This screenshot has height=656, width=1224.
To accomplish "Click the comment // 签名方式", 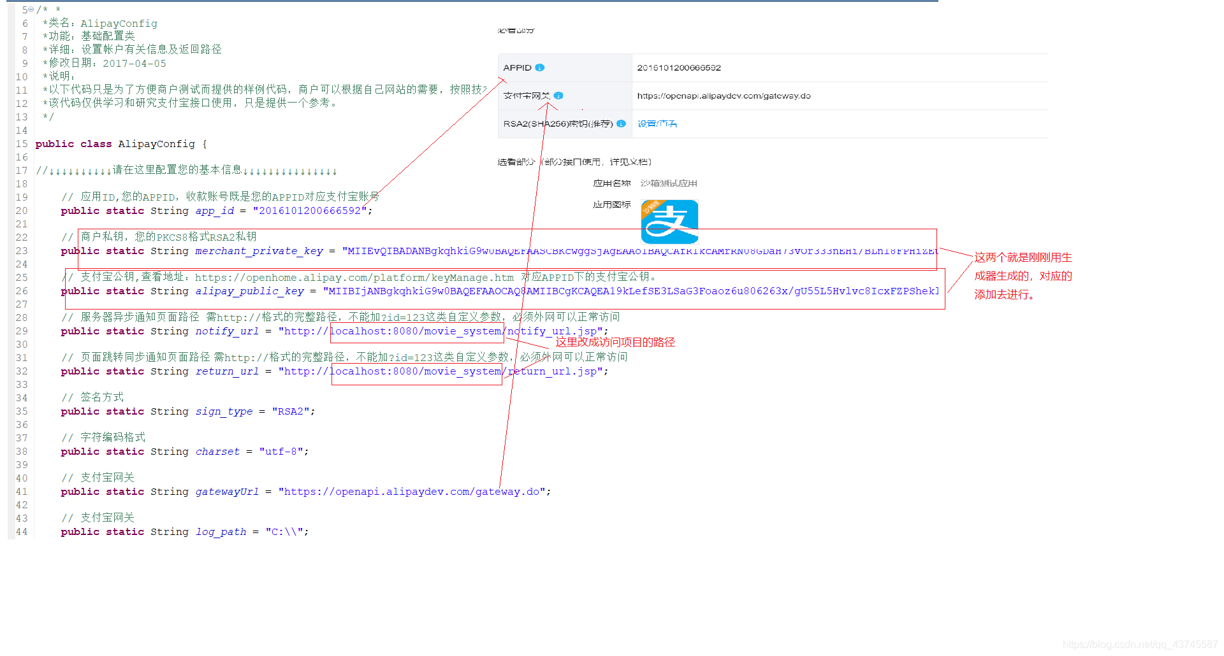I will pos(92,397).
